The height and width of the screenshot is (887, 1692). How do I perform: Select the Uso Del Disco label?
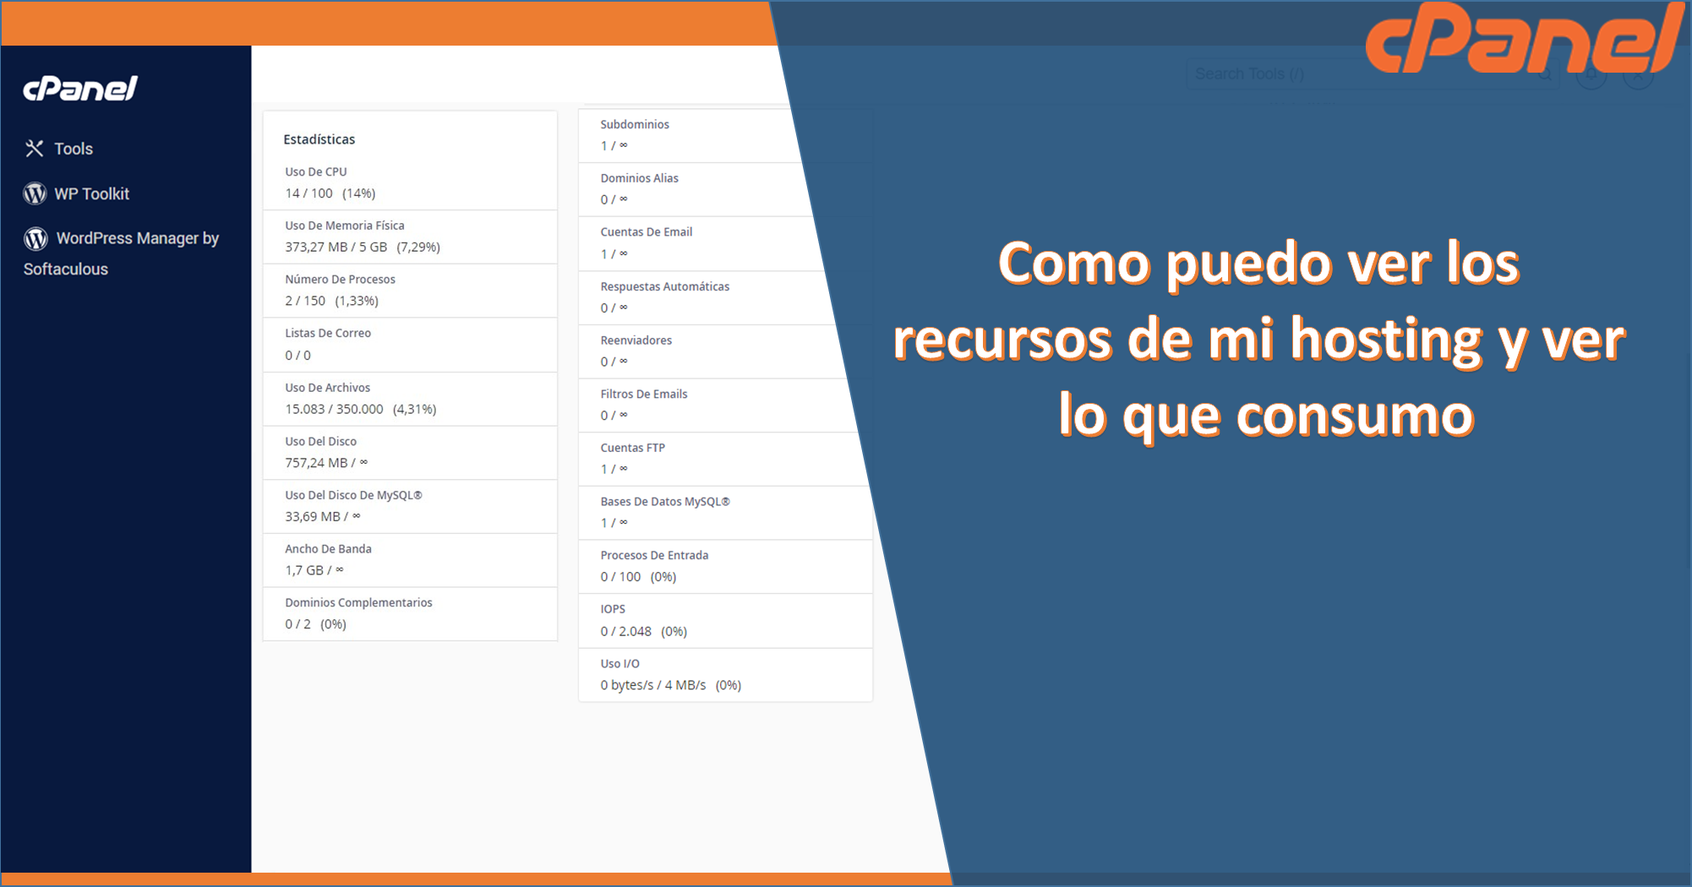point(320,442)
